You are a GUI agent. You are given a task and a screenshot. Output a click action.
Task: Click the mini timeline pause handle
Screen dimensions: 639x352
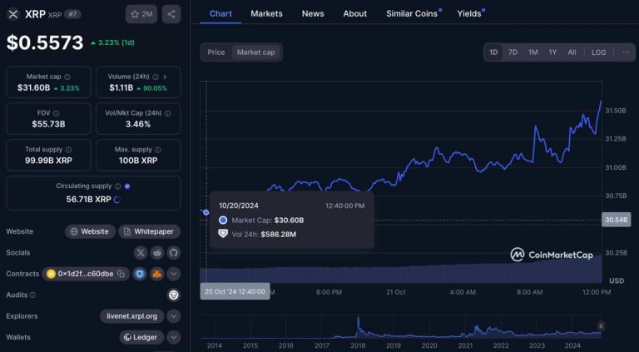pyautogui.click(x=601, y=326)
